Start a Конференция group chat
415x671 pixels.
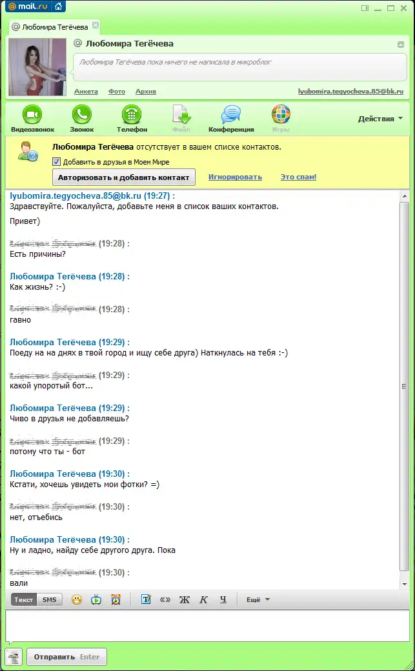(231, 115)
